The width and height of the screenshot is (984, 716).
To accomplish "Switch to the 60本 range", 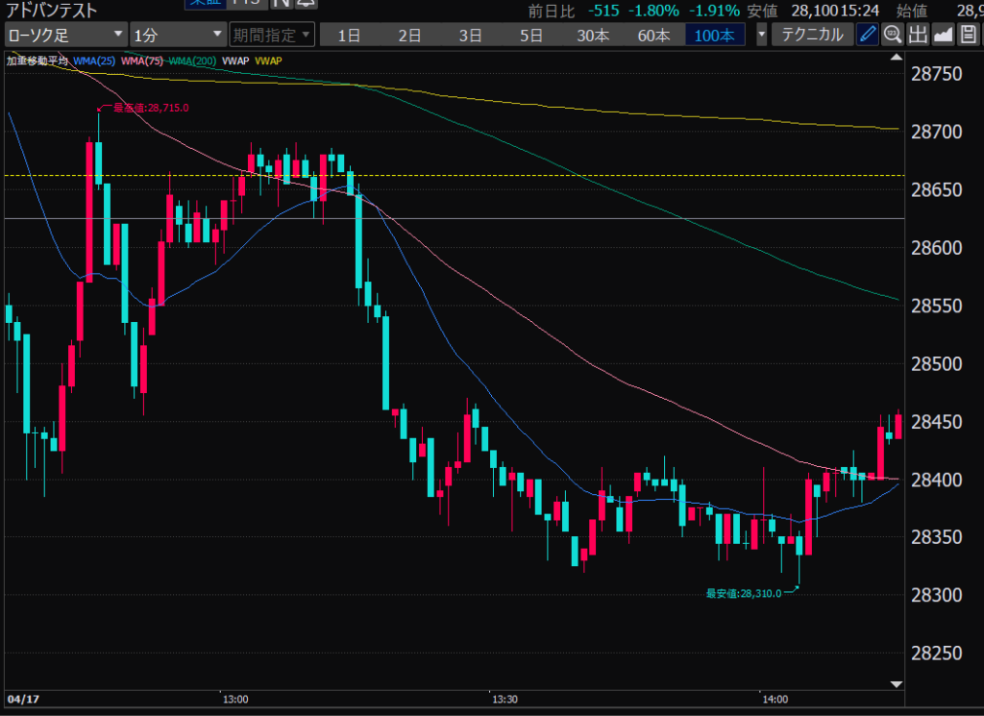I will coord(653,35).
